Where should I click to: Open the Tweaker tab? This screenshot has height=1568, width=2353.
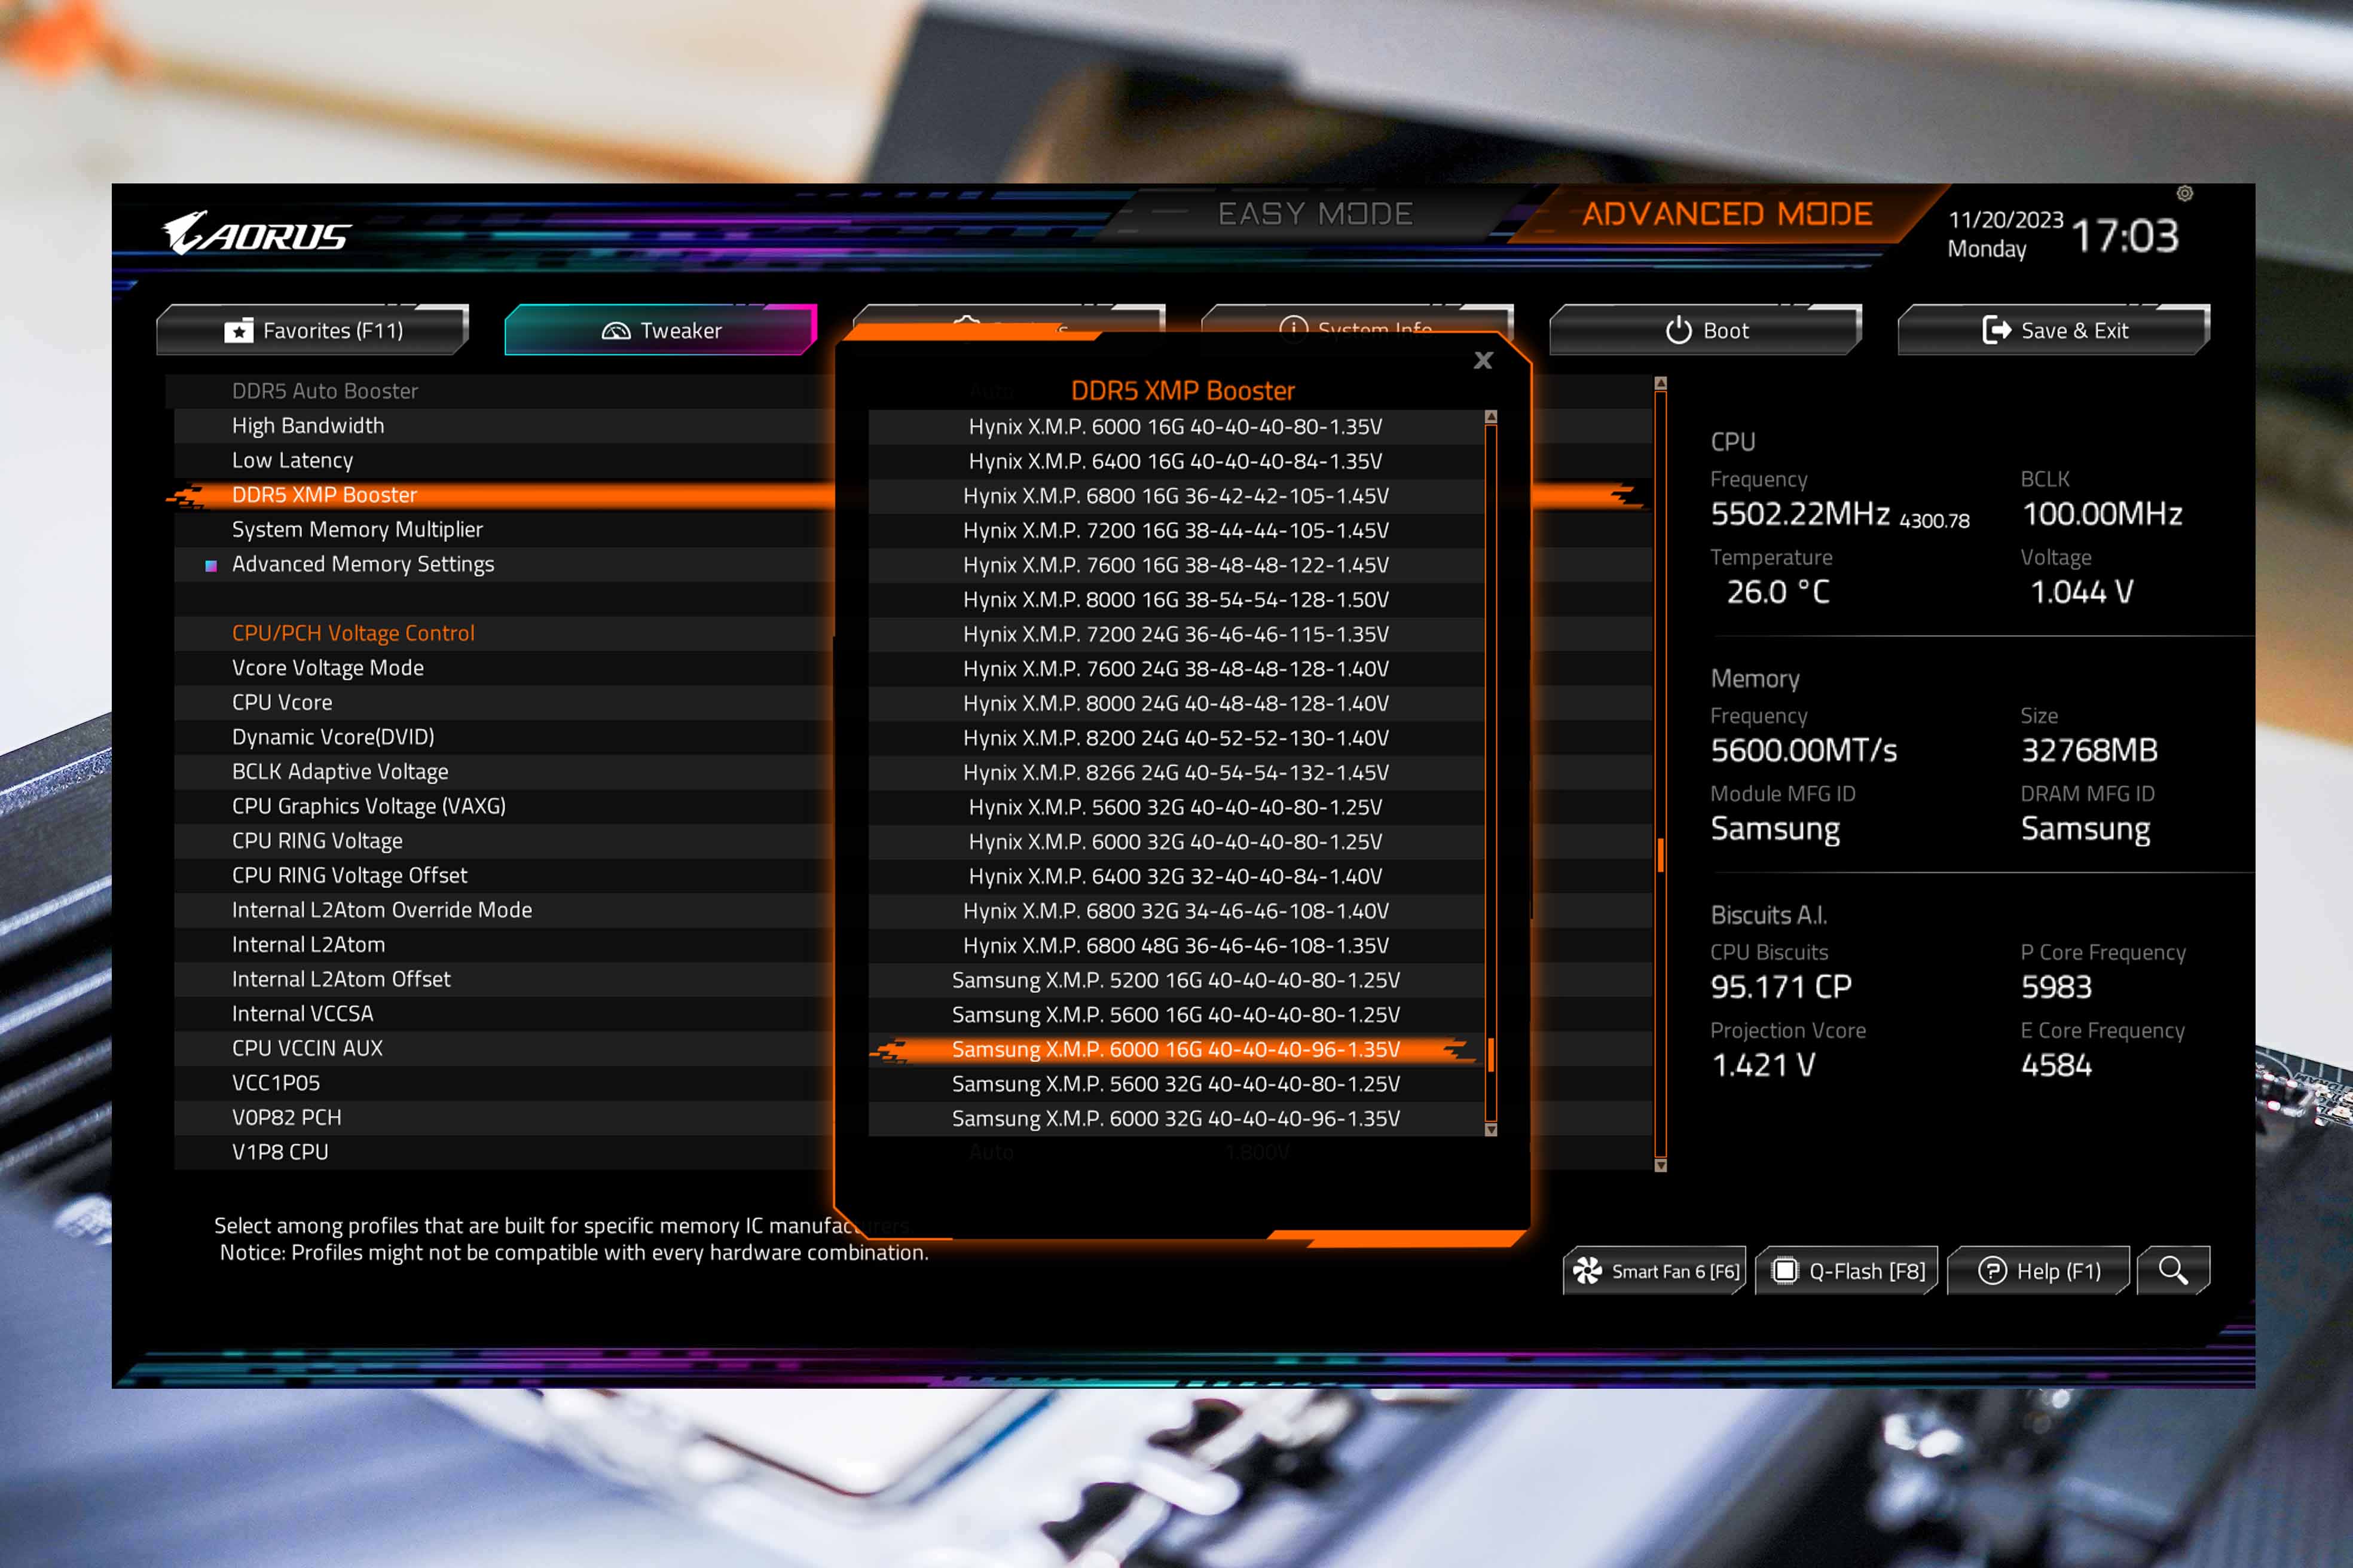click(x=660, y=330)
